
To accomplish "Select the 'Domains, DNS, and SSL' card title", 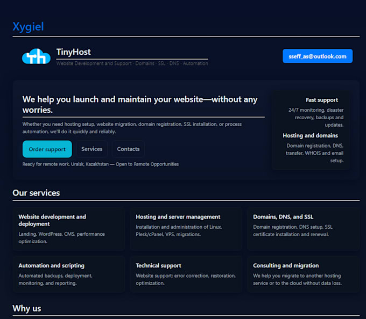I will point(283,217).
